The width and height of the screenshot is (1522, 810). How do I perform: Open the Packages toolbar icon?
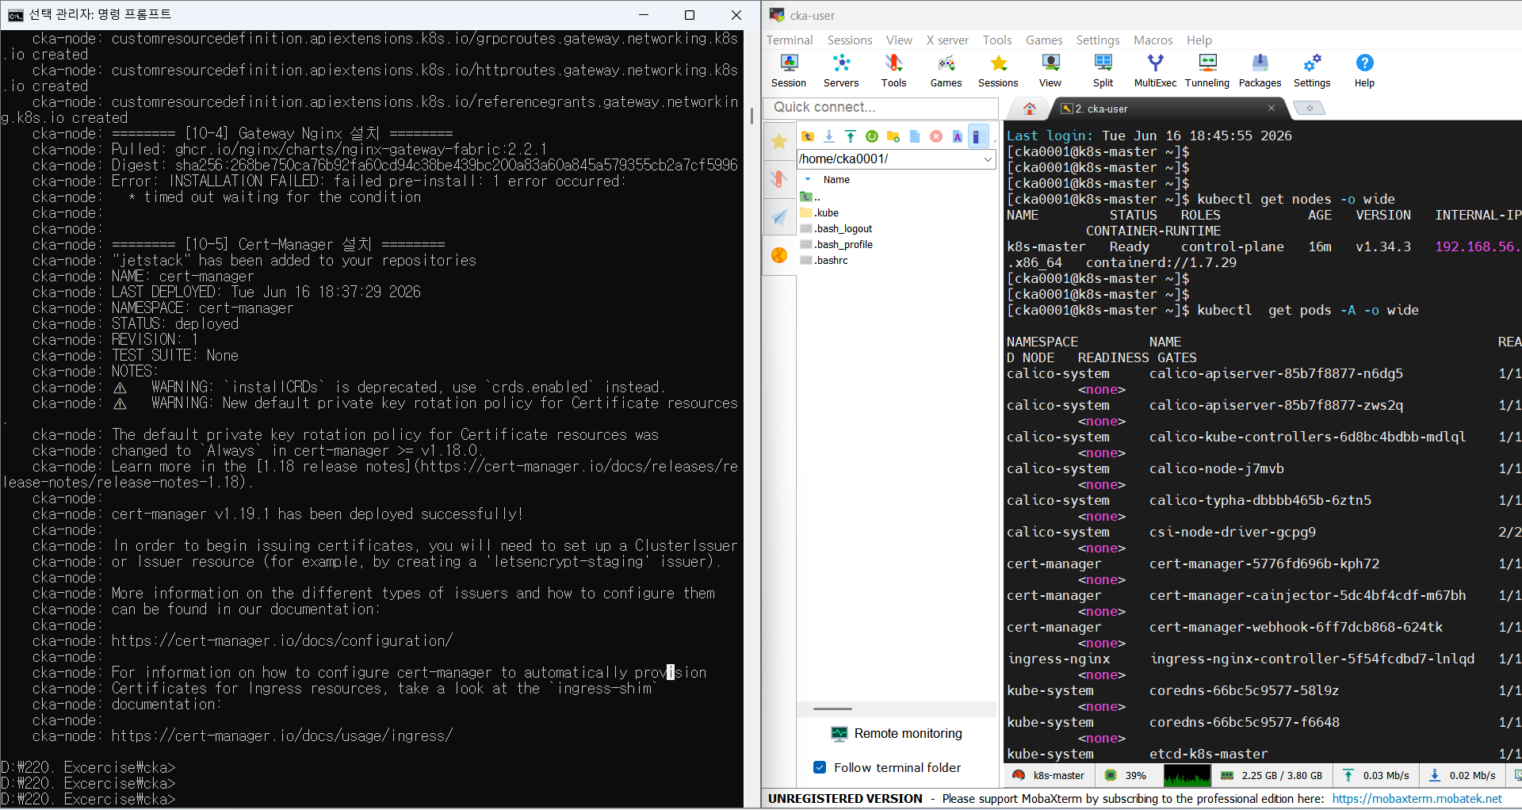[1260, 71]
